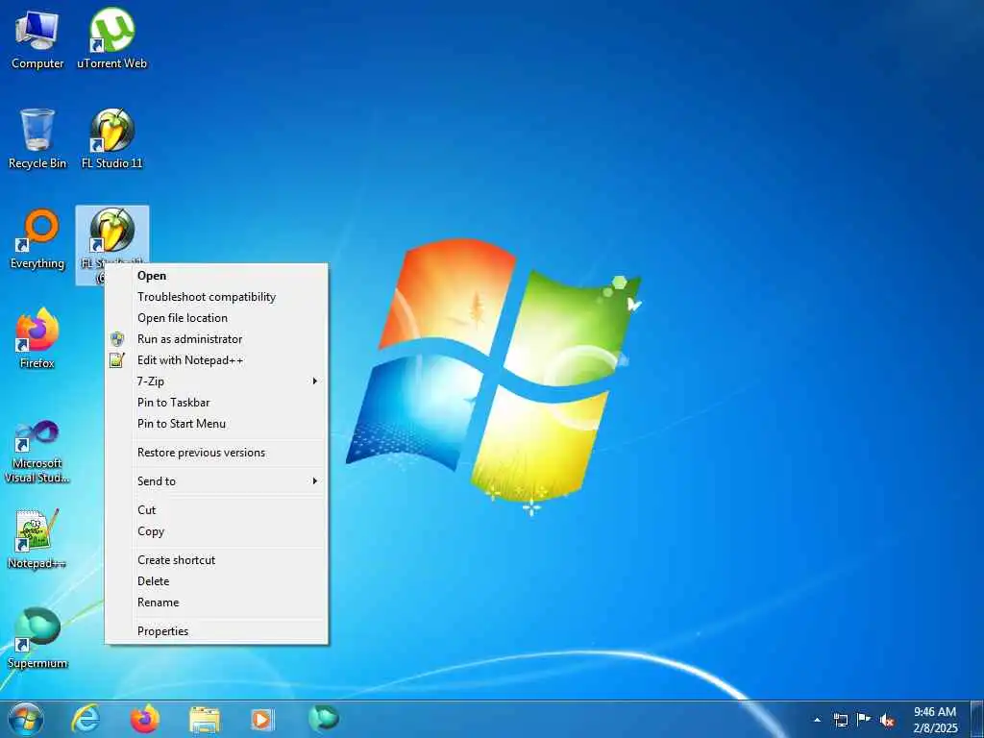Open Windows Media Player from taskbar
This screenshot has height=738, width=984.
262,719
